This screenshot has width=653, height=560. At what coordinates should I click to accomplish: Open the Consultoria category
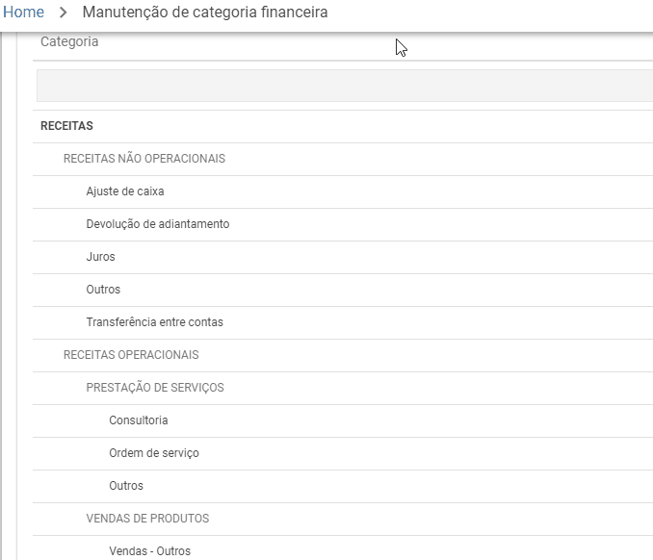(x=343, y=420)
